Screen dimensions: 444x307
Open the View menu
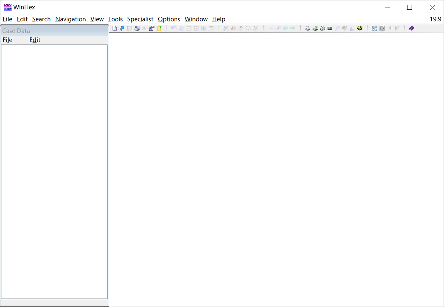pyautogui.click(x=97, y=19)
